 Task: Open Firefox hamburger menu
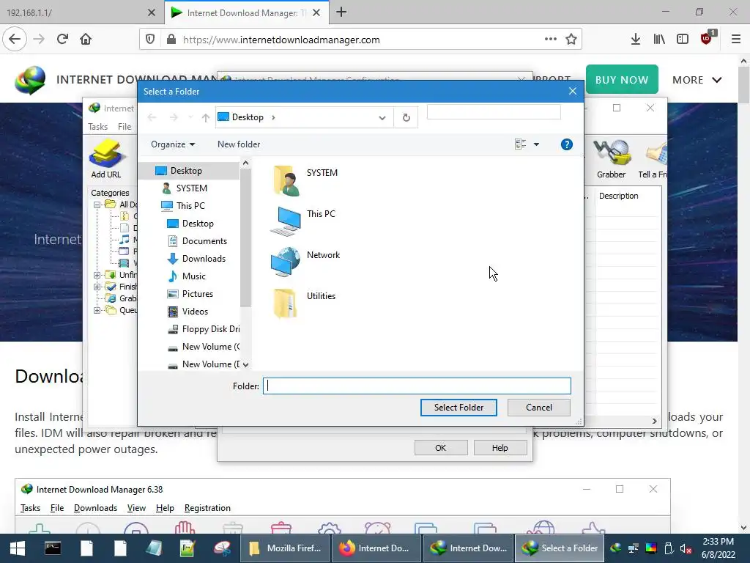point(735,39)
